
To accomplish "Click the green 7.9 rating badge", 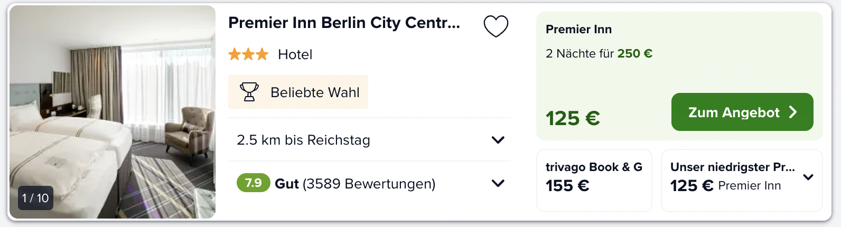I will [254, 183].
